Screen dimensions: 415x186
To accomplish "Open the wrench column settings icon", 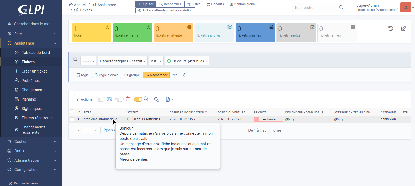I will click(x=156, y=99).
